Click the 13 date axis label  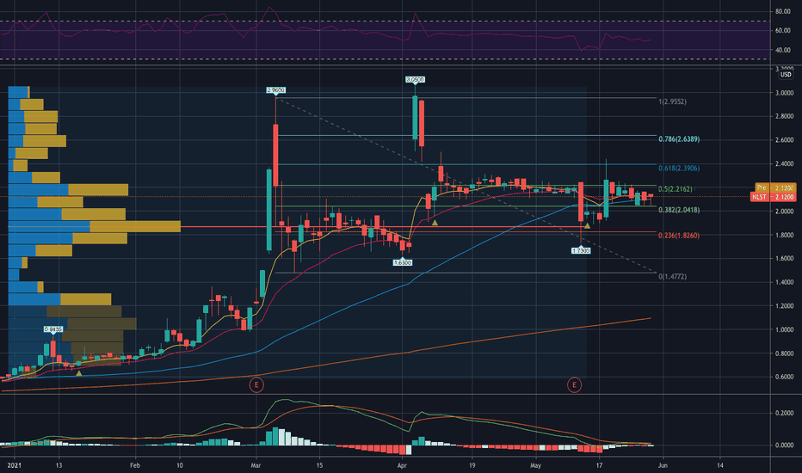click(59, 465)
